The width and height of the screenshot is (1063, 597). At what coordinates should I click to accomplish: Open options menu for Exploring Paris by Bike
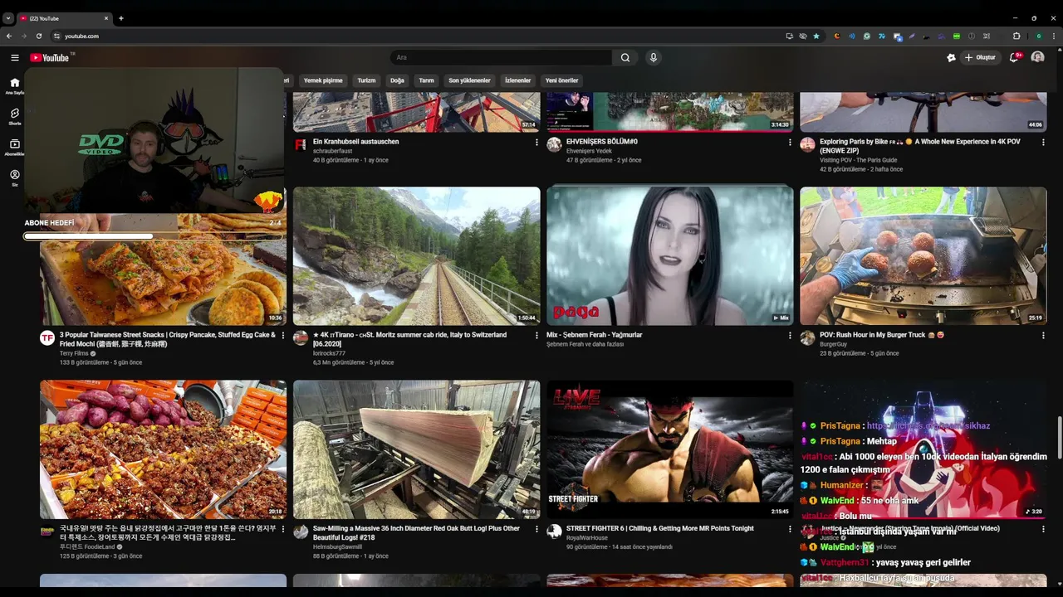(1043, 142)
